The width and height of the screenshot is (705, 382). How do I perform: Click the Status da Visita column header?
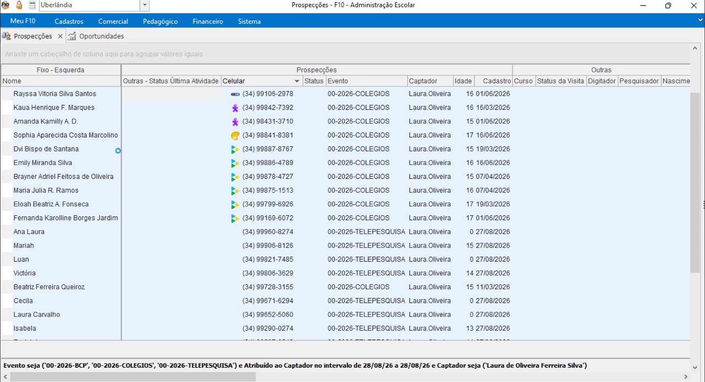tap(561, 81)
